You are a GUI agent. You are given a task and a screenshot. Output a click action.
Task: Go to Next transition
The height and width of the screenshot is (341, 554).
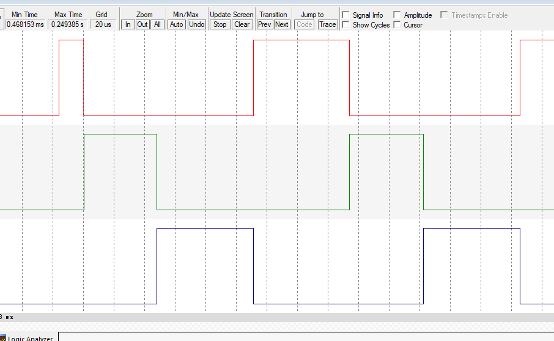coord(282,24)
